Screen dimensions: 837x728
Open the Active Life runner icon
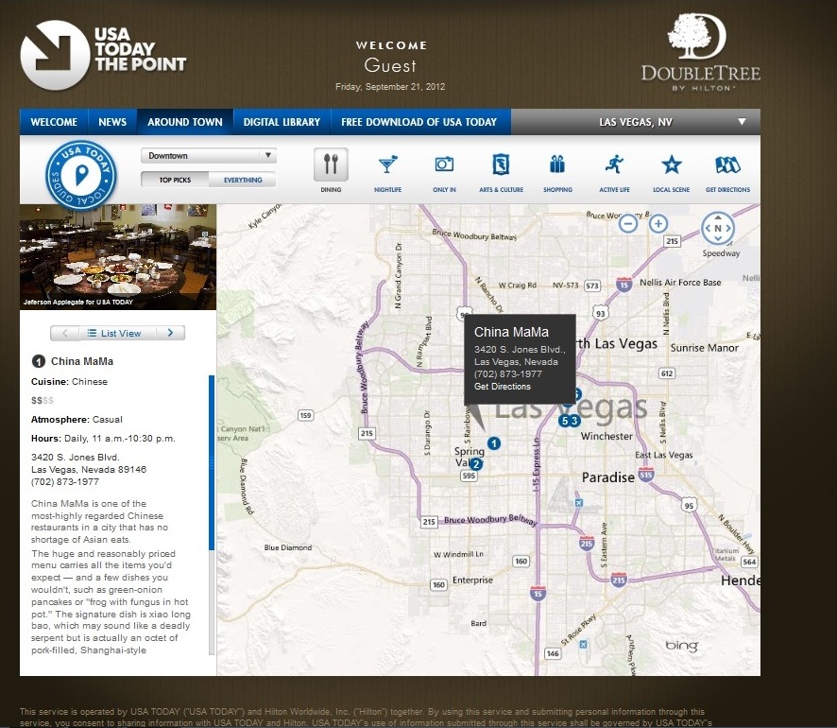(x=614, y=165)
